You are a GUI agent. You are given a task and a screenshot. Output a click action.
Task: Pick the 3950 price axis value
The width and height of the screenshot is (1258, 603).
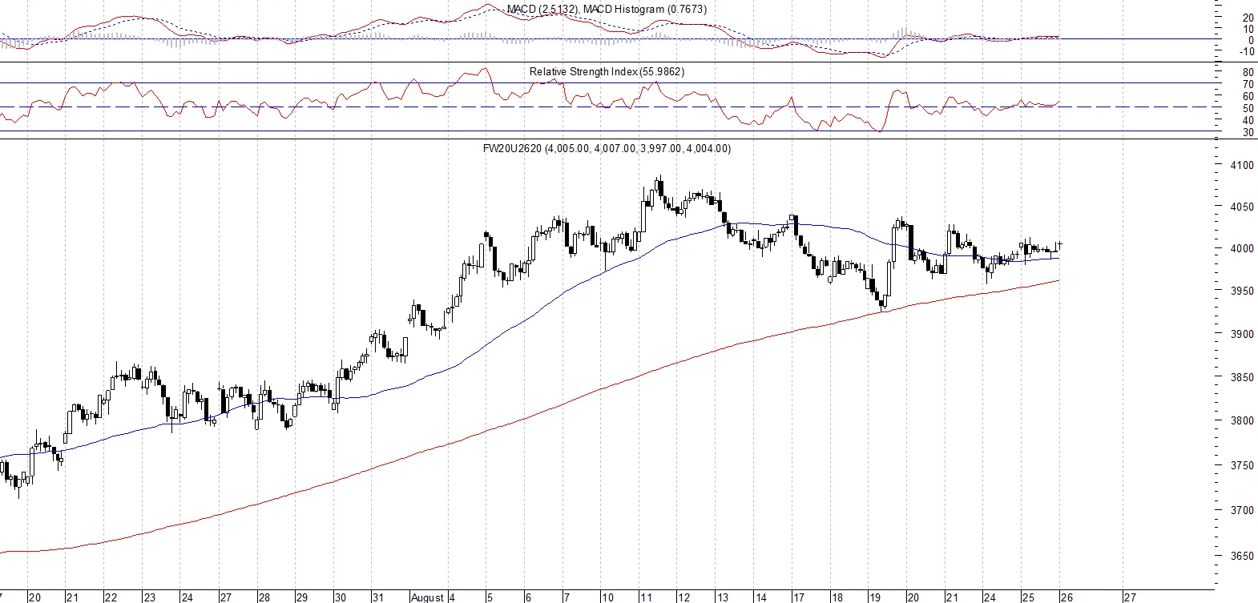click(x=1242, y=291)
